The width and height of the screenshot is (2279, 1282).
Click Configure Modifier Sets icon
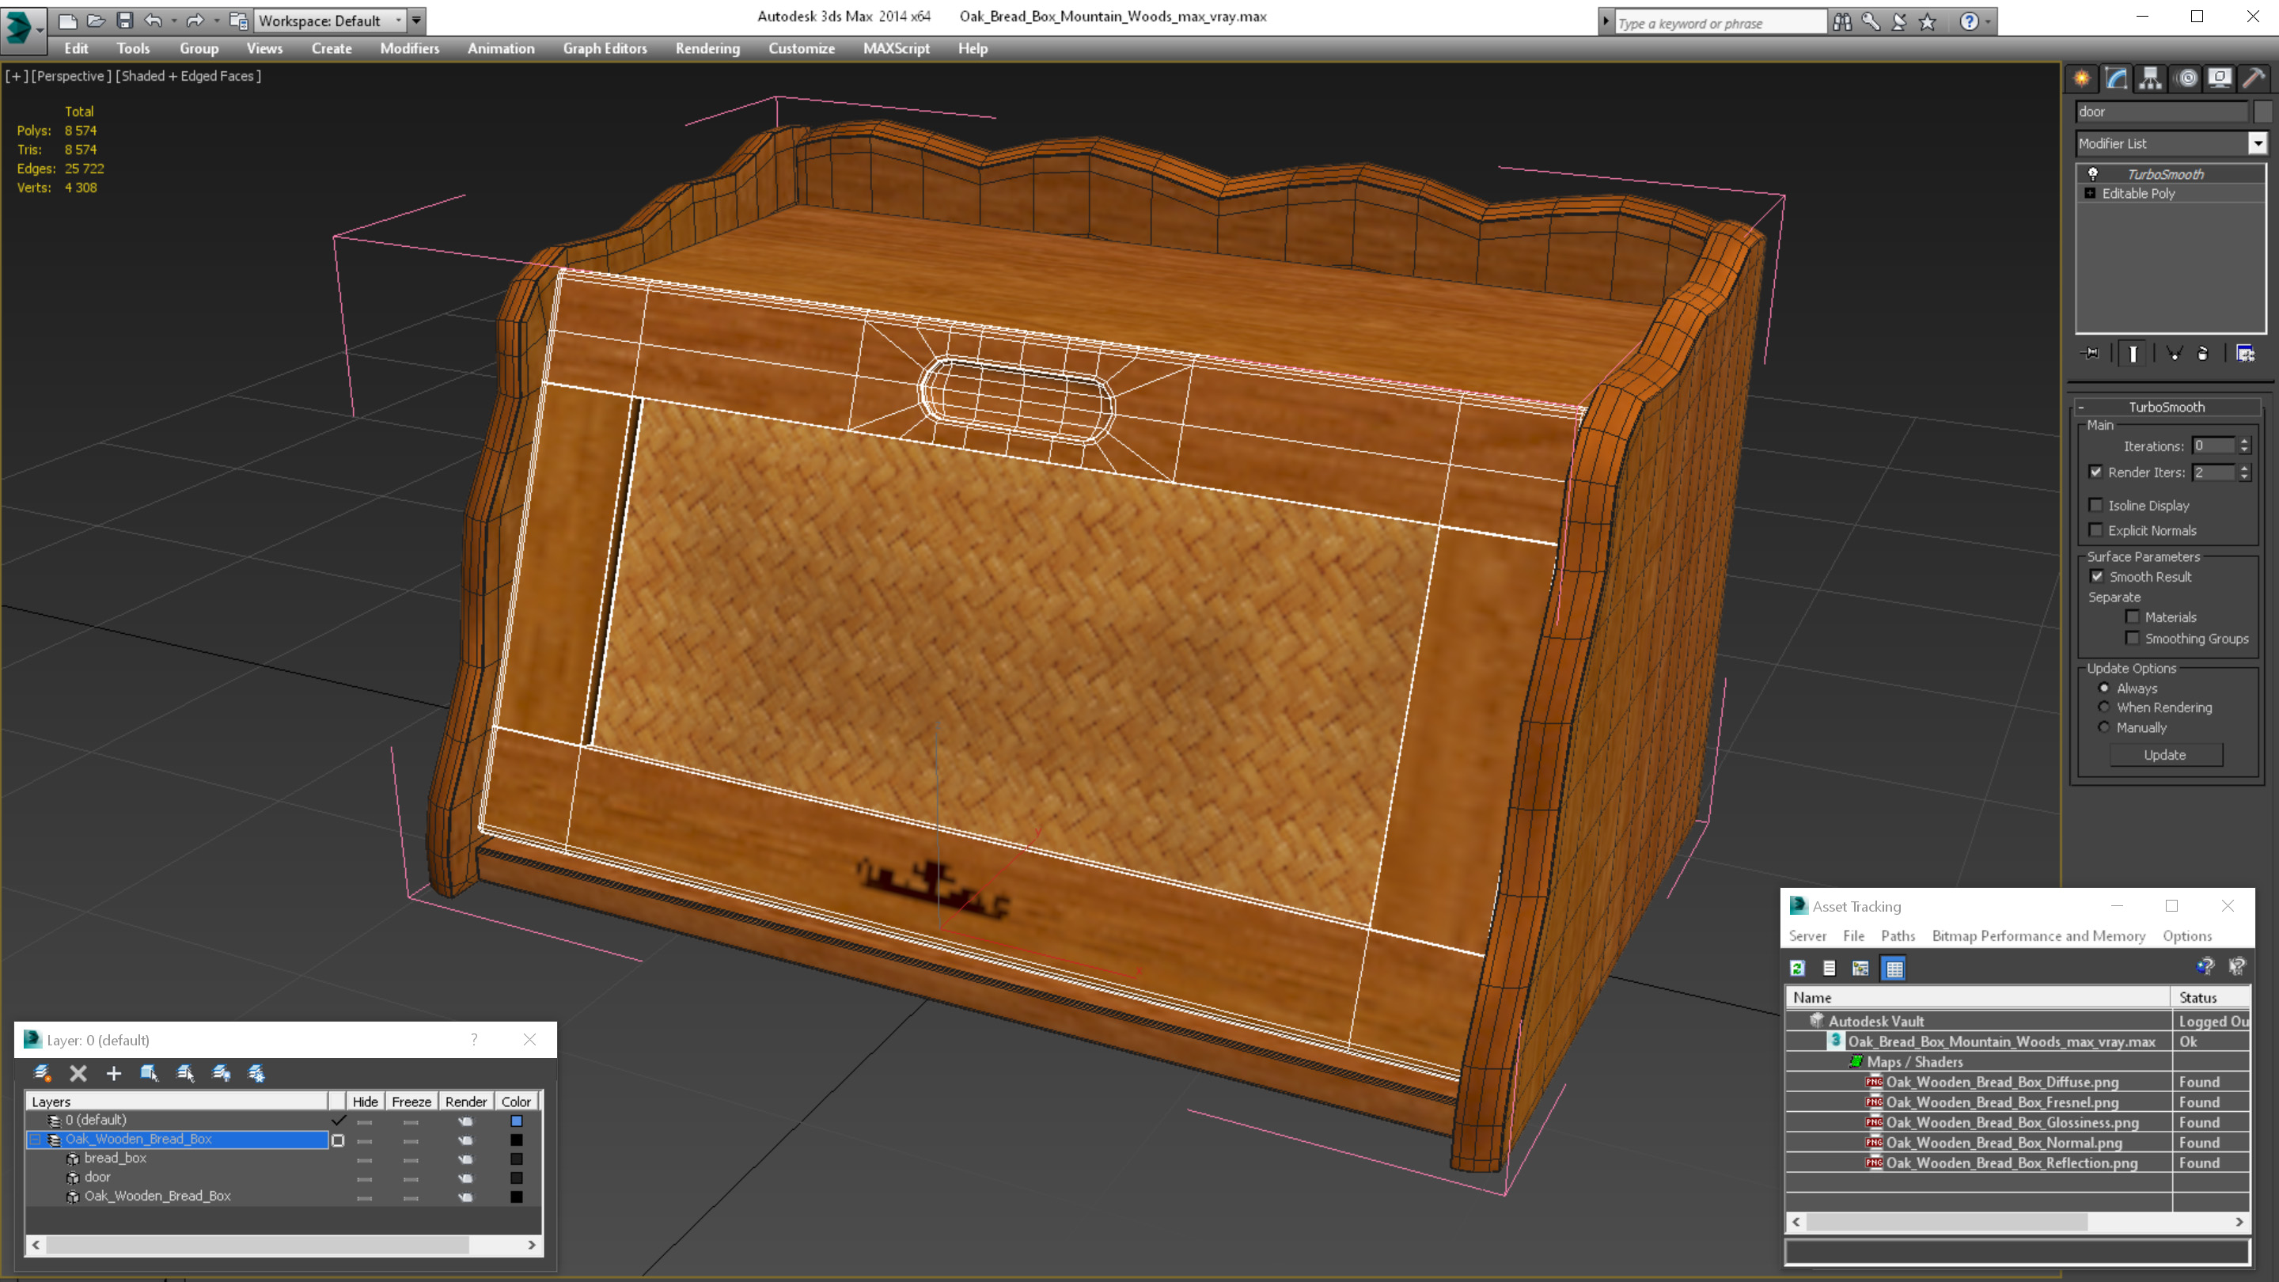2246,353
